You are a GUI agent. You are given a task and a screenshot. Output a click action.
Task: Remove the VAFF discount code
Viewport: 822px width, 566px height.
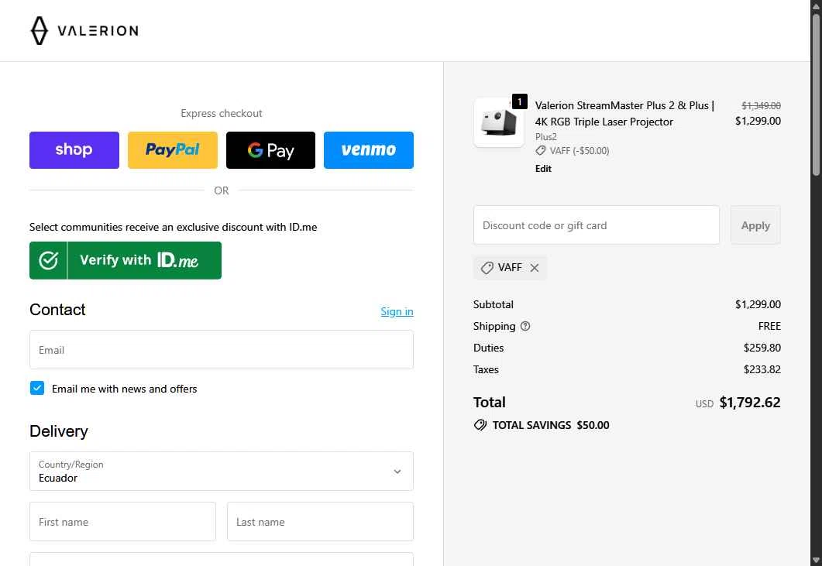[535, 268]
